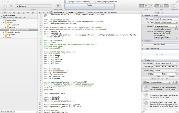Go forward in editor history

point(47,13)
